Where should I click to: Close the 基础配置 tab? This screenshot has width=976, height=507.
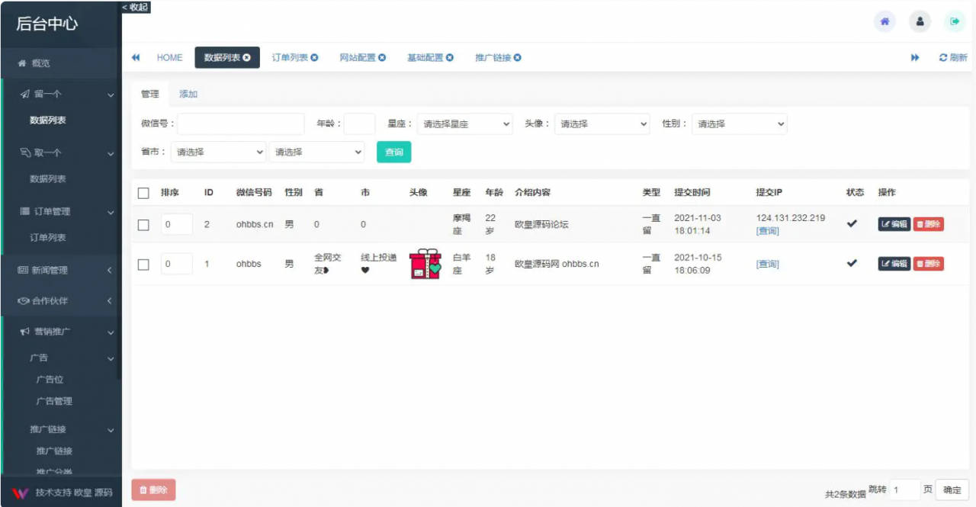pyautogui.click(x=450, y=58)
